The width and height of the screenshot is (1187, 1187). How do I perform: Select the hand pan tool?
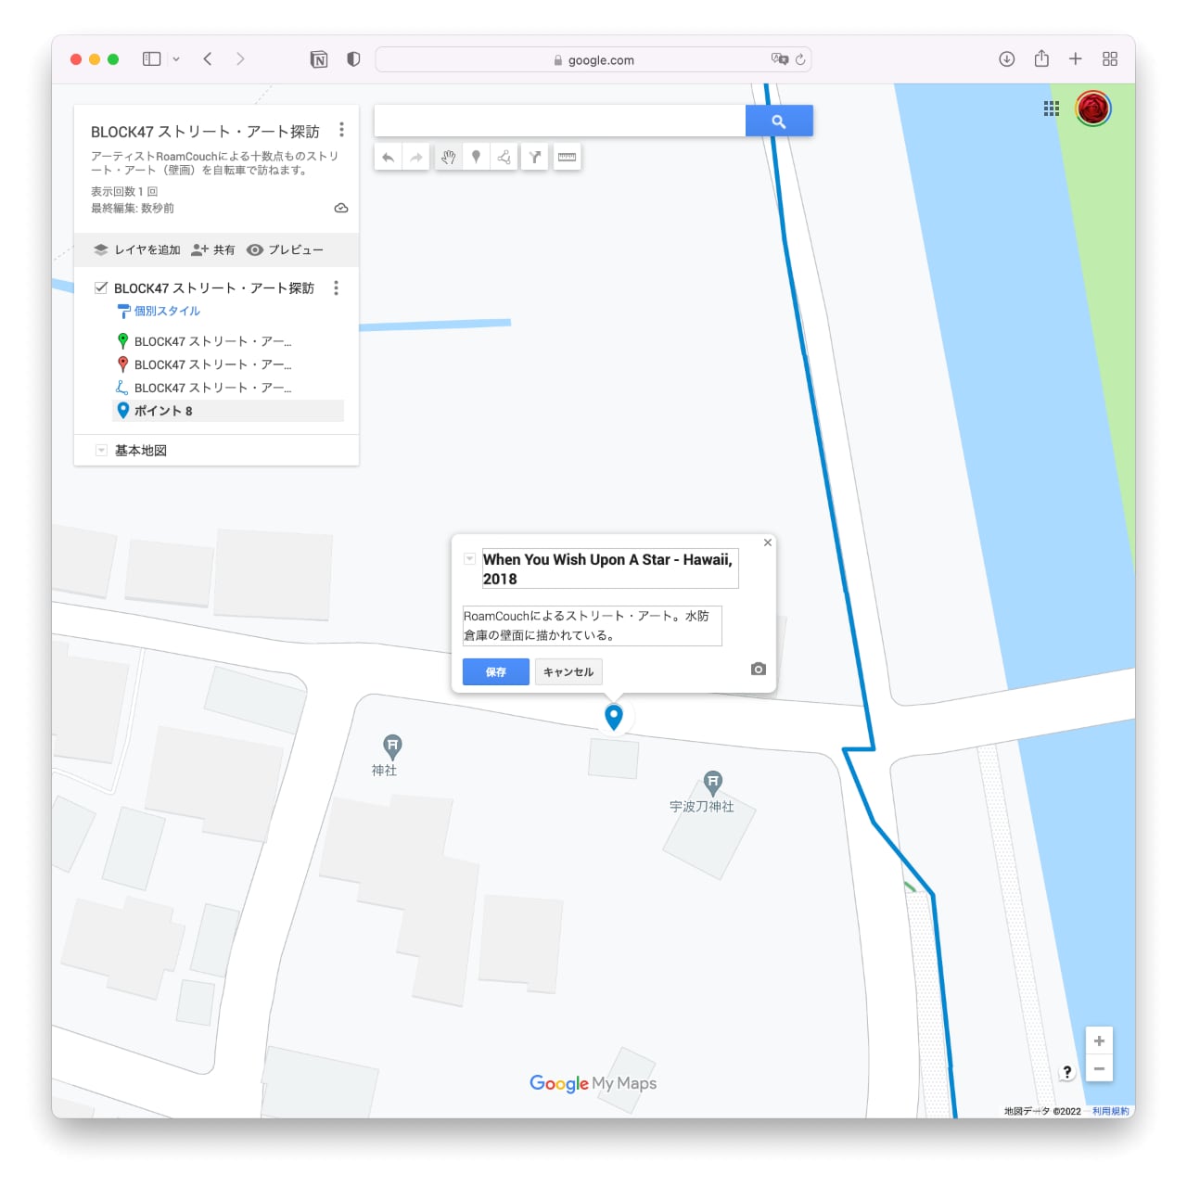coord(448,158)
